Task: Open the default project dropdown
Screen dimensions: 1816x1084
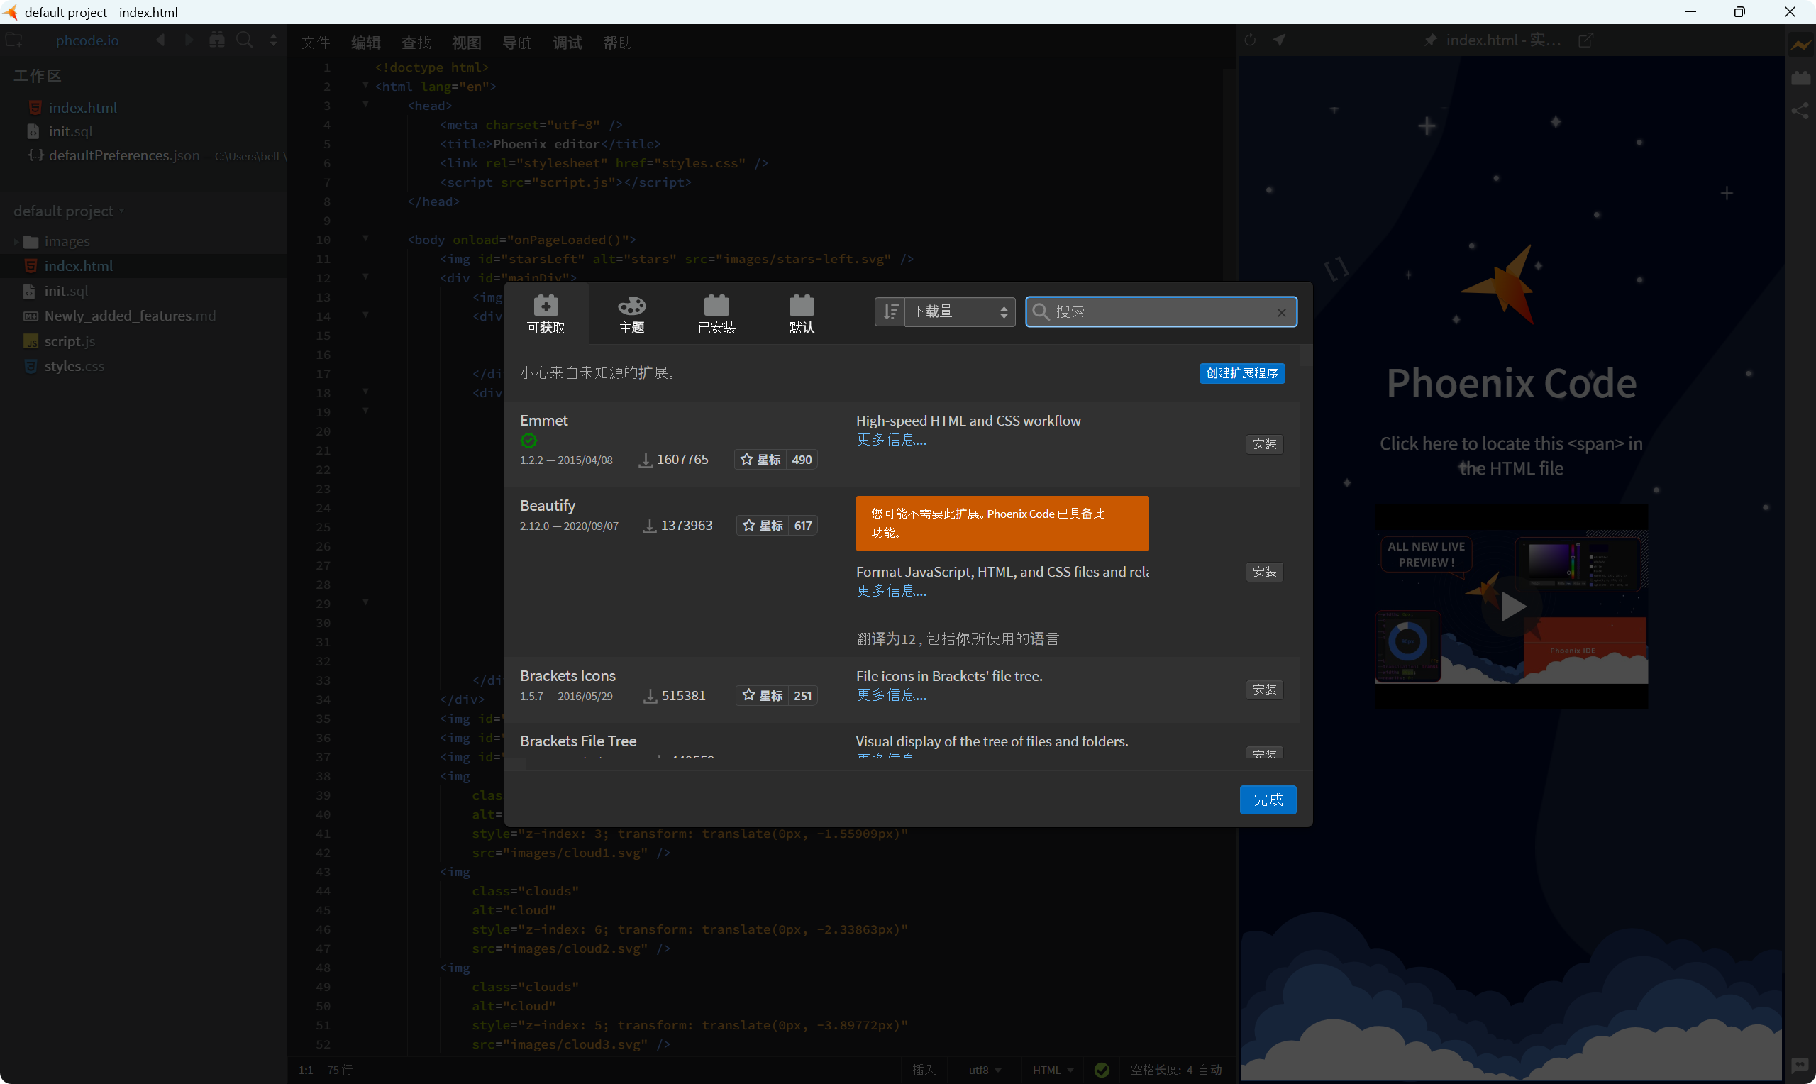Action: [x=68, y=211]
